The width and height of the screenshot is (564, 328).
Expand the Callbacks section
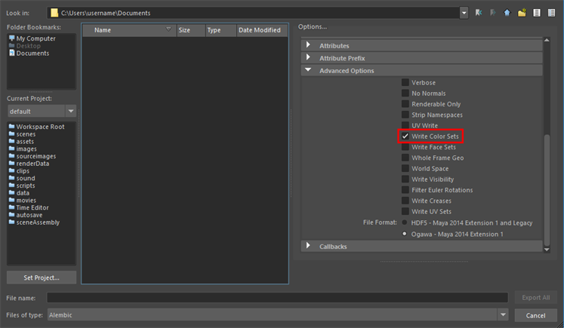tap(308, 246)
